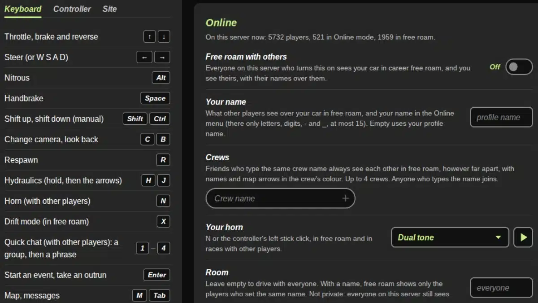Open the Controller tab
This screenshot has height=303, width=538.
point(72,9)
